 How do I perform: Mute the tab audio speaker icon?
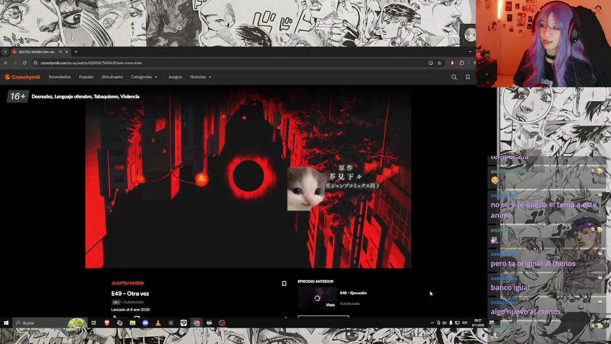tap(60, 52)
